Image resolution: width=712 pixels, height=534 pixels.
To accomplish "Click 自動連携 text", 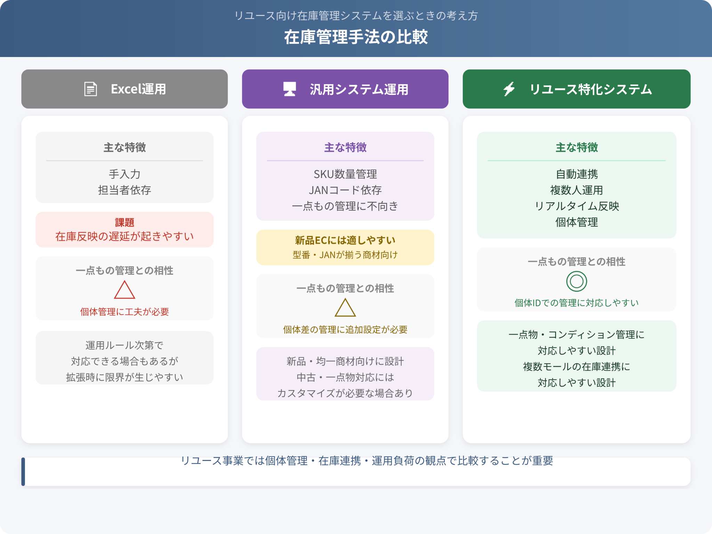I will coord(576,174).
